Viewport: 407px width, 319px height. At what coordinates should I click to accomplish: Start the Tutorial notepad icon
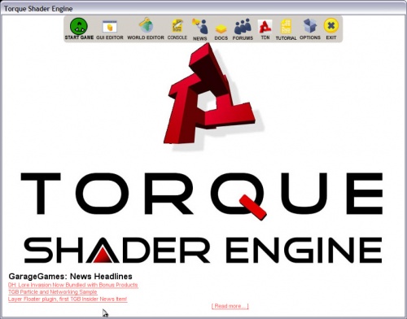point(286,26)
